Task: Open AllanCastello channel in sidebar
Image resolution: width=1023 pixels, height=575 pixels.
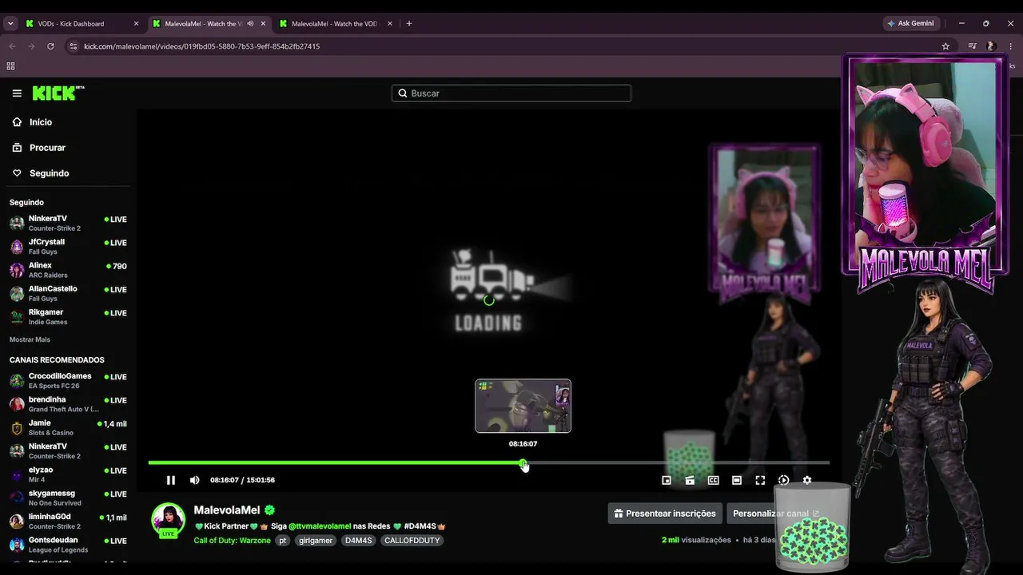Action: click(68, 293)
